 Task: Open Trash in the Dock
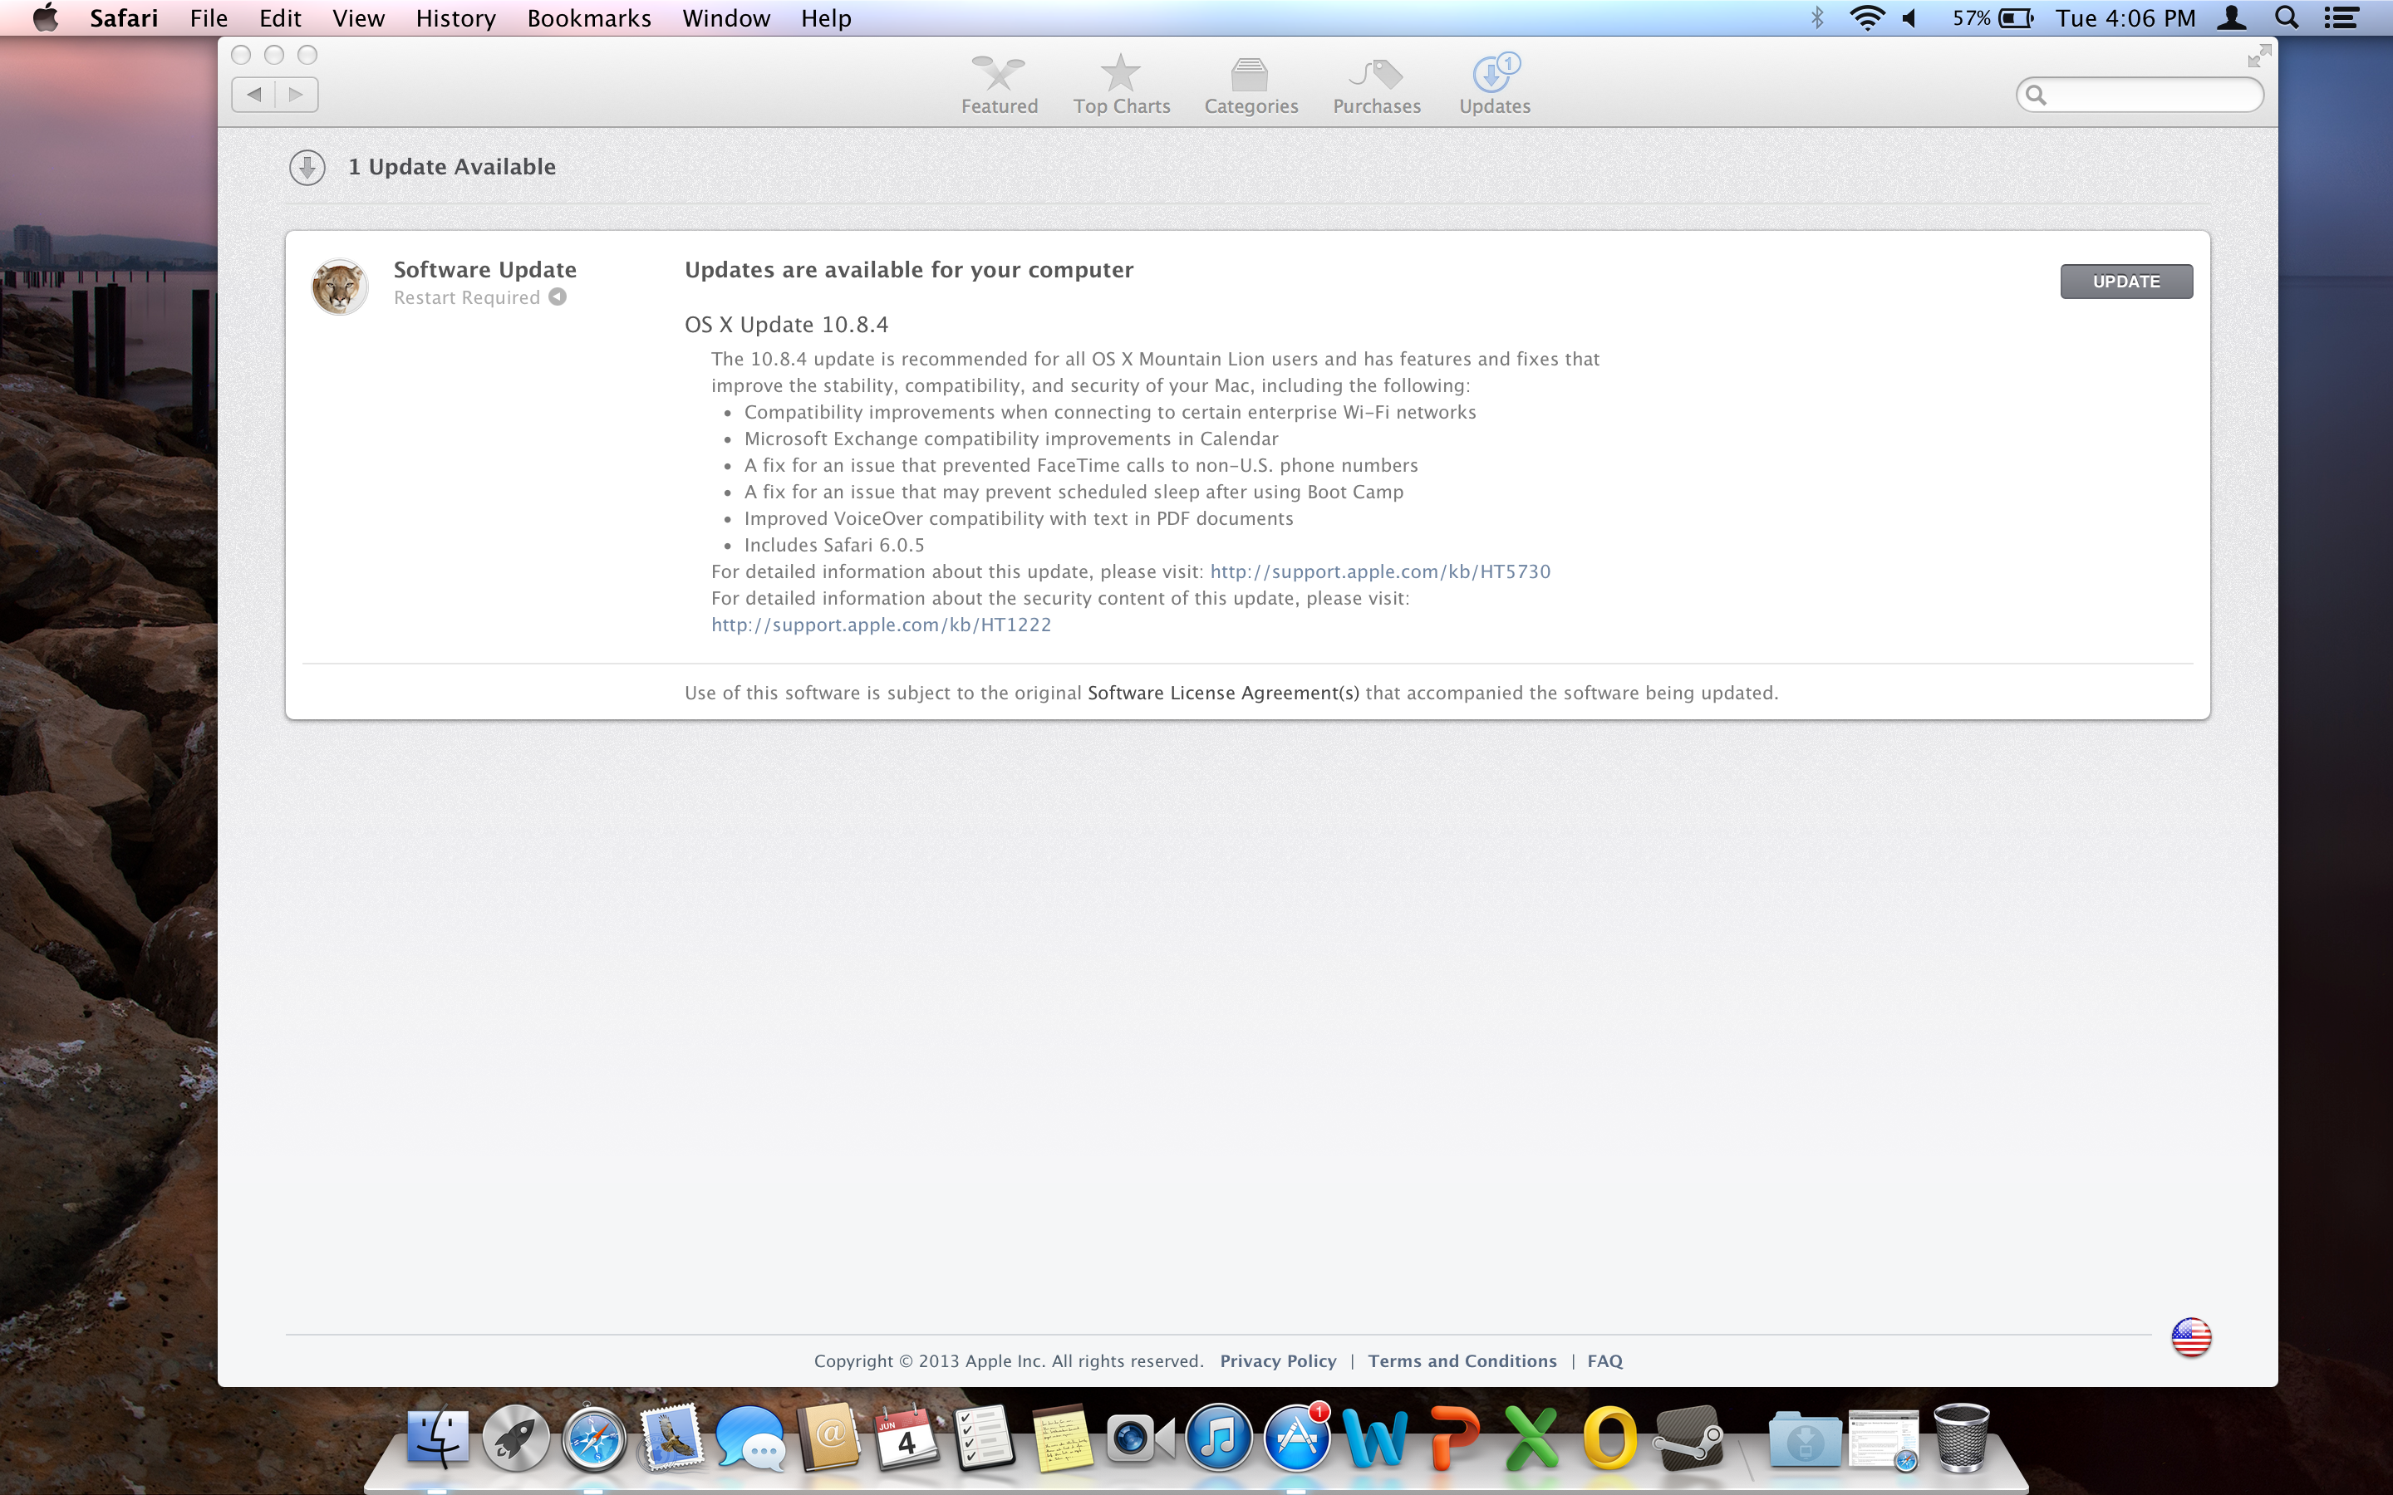pos(1961,1439)
